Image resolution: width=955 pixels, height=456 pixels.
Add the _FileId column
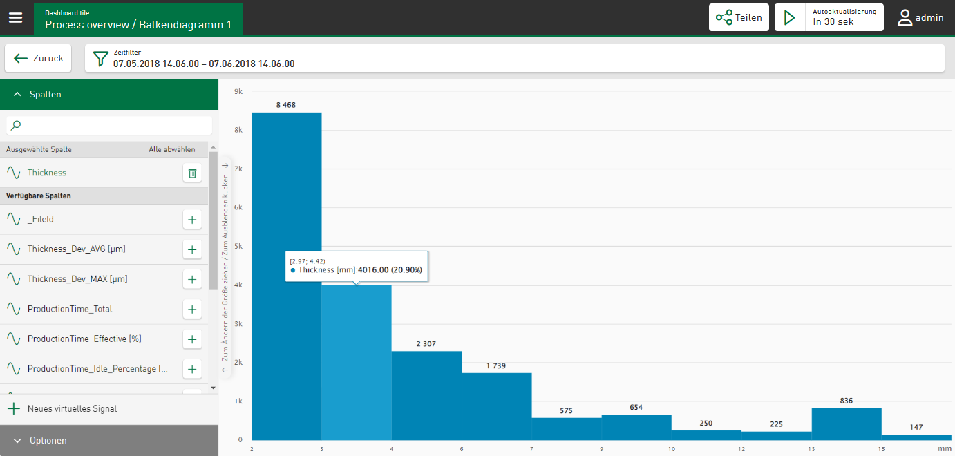pyautogui.click(x=192, y=220)
